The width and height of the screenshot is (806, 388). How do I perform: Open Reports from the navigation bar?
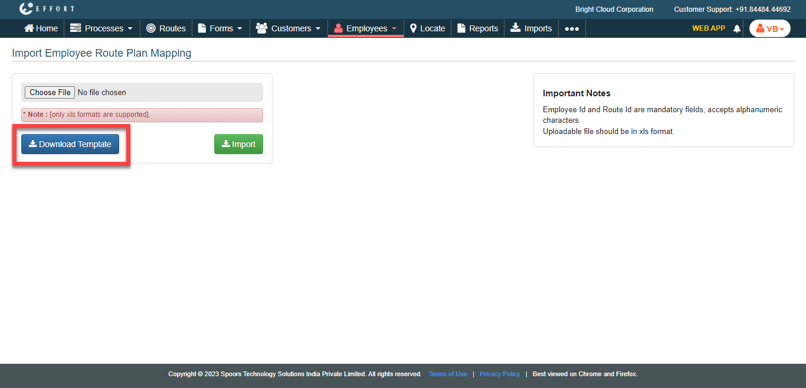(477, 28)
